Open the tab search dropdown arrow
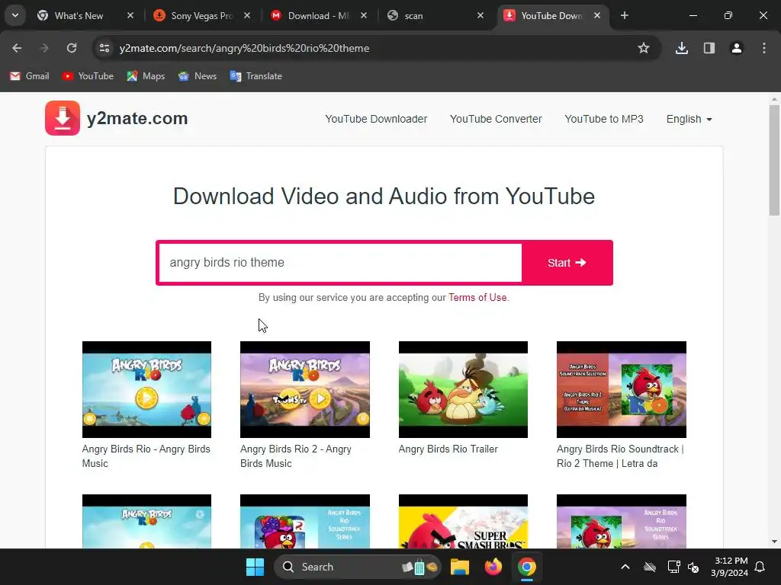Image resolution: width=781 pixels, height=585 pixels. point(15,15)
